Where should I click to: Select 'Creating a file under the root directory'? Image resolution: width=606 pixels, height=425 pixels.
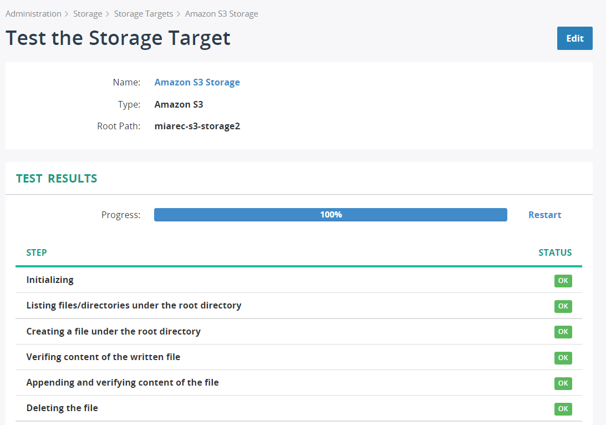click(113, 331)
